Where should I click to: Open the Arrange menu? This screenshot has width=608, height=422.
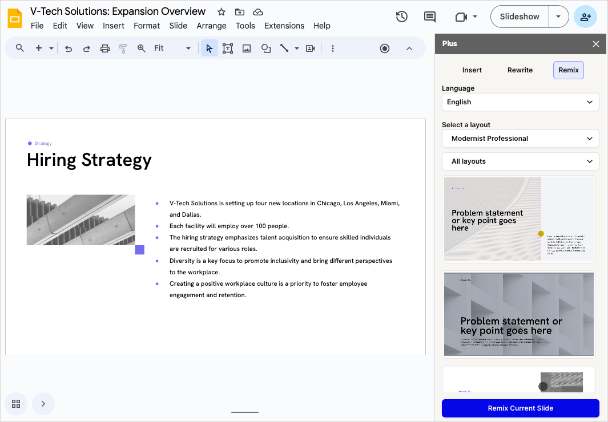(x=211, y=26)
